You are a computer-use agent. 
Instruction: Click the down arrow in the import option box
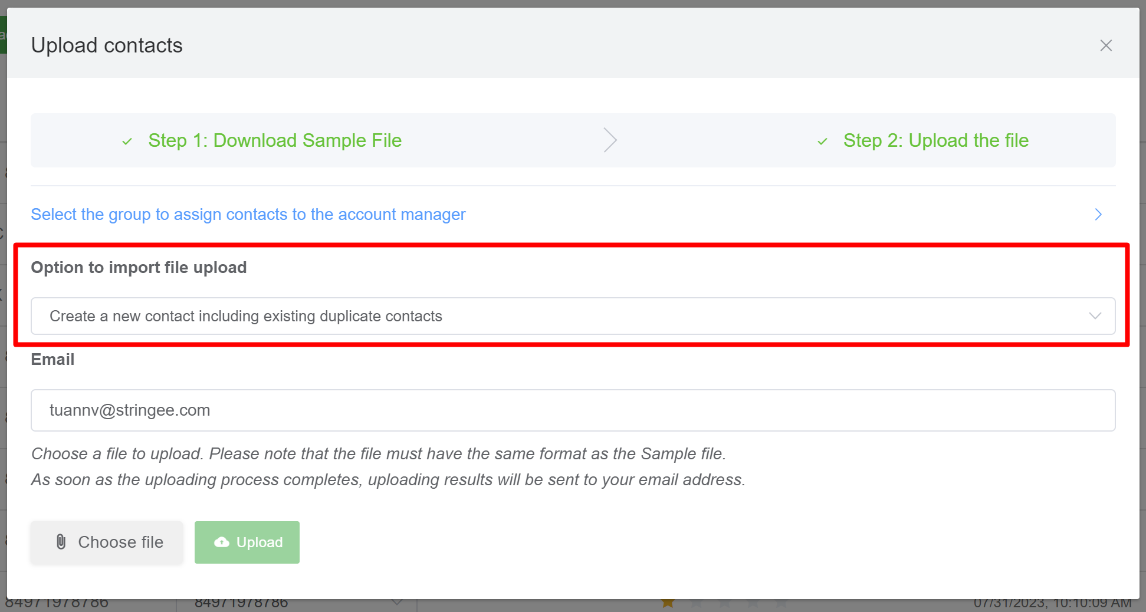click(1095, 316)
